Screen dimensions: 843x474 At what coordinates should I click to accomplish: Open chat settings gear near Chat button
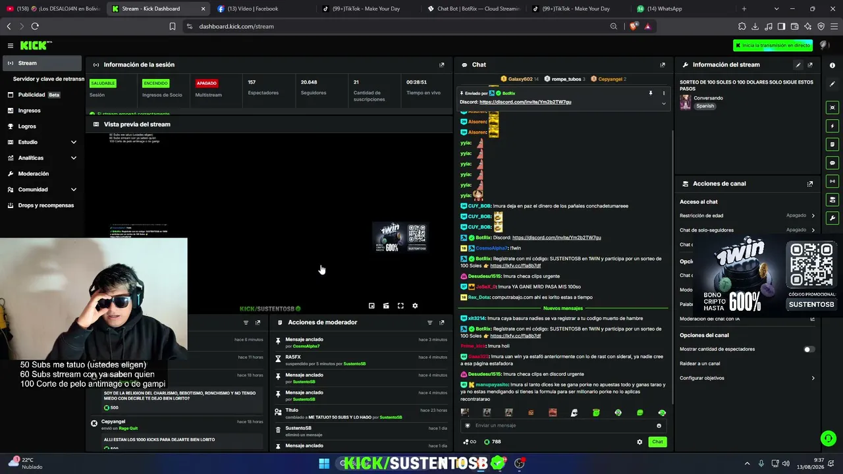click(639, 442)
